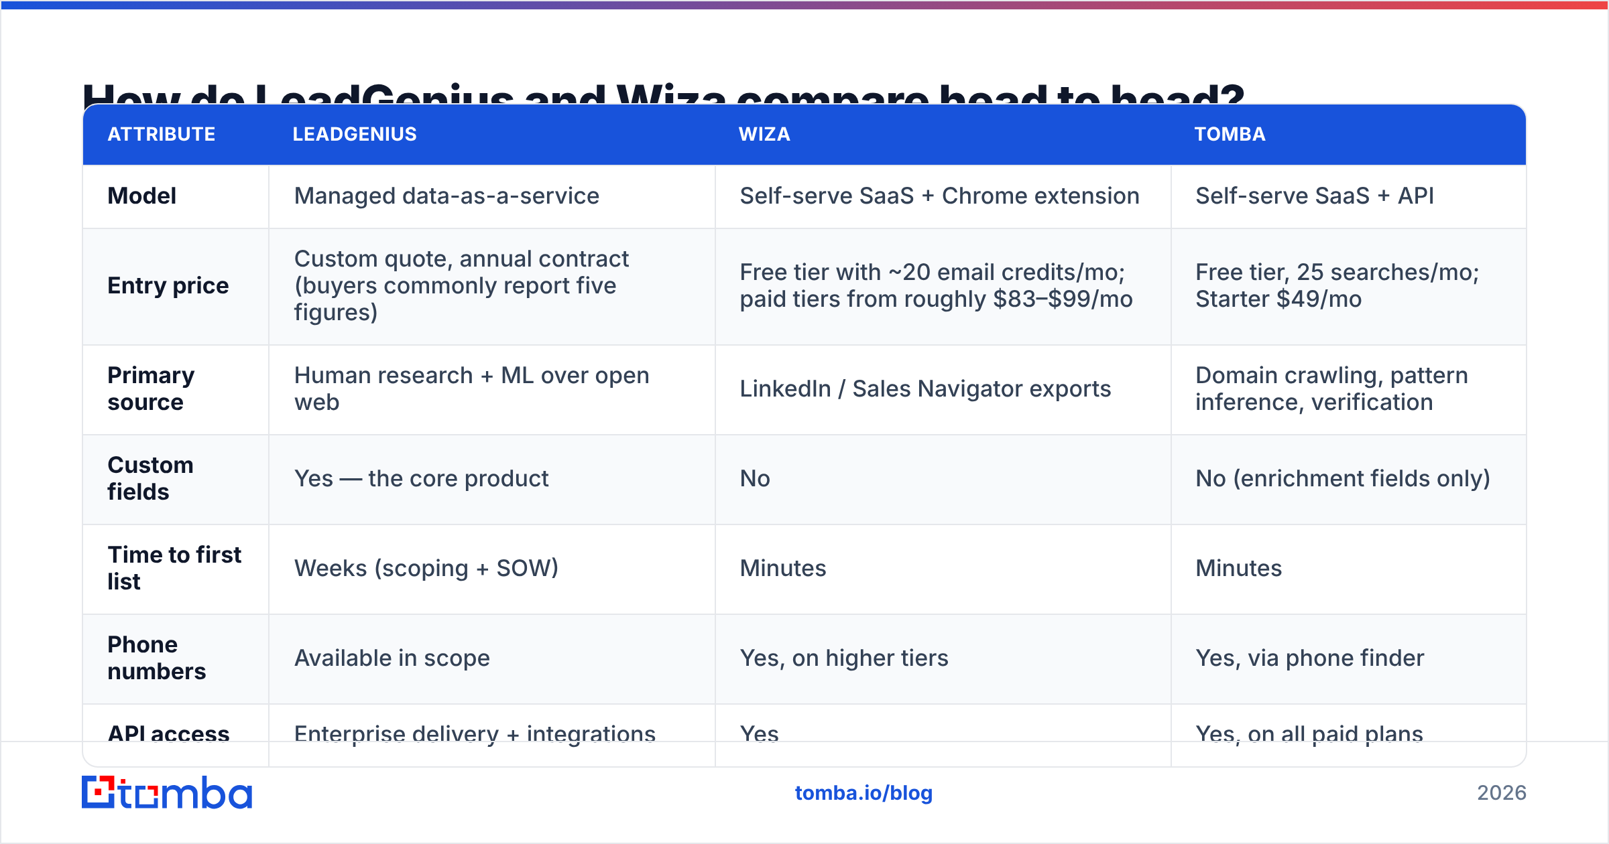Select the WIZA column header
Screen dimensions: 1609x844
(764, 134)
